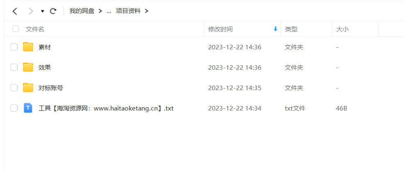404x170 pixels.
Task: Toggle the blue sort-direction arrow
Action: pos(275,29)
